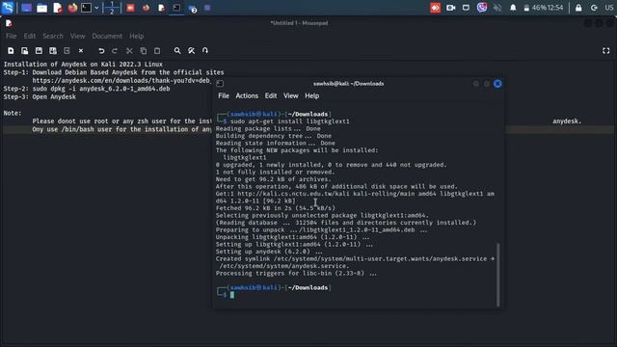Launch terminal emulator from panel launcher
617x347 pixels.
pos(86,8)
